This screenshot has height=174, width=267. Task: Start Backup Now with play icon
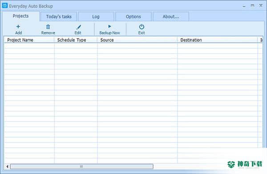[109, 26]
